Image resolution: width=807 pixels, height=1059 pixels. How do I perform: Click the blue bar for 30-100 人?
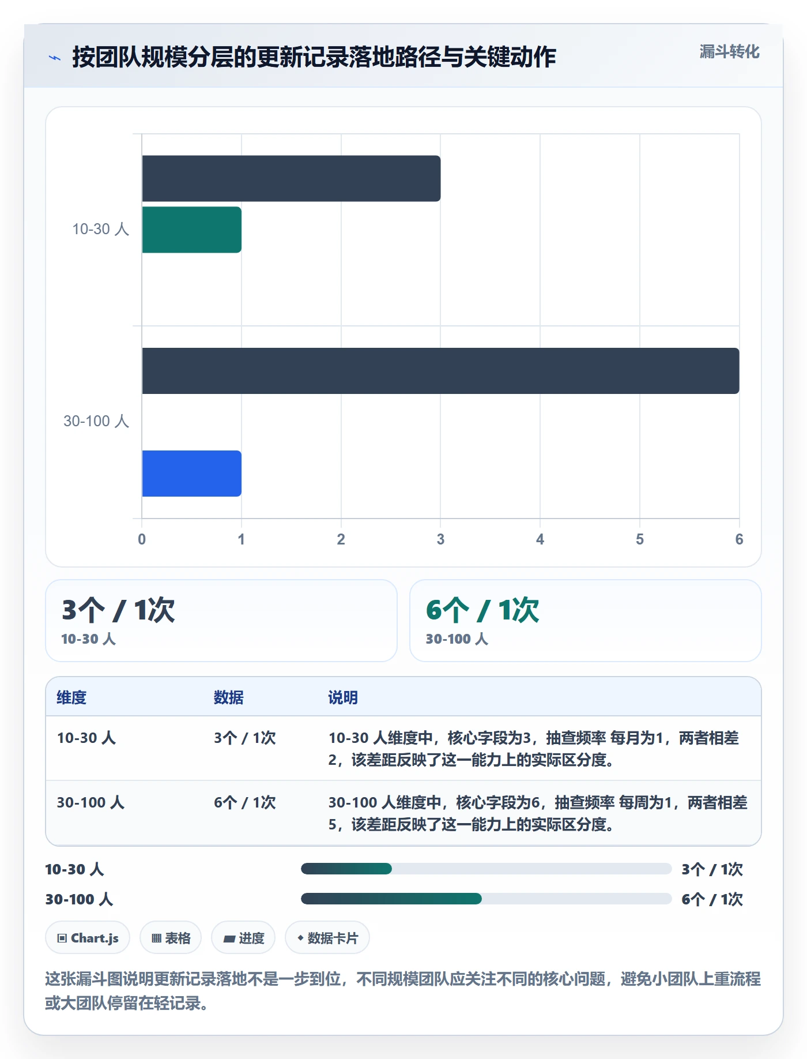point(192,474)
